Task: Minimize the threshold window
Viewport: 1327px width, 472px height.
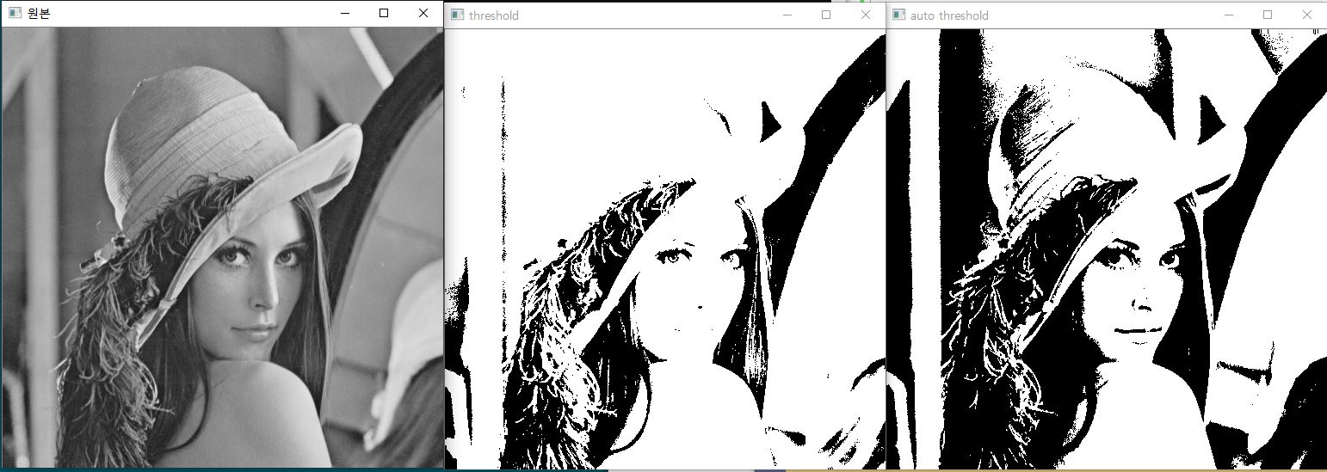Action: pyautogui.click(x=787, y=15)
